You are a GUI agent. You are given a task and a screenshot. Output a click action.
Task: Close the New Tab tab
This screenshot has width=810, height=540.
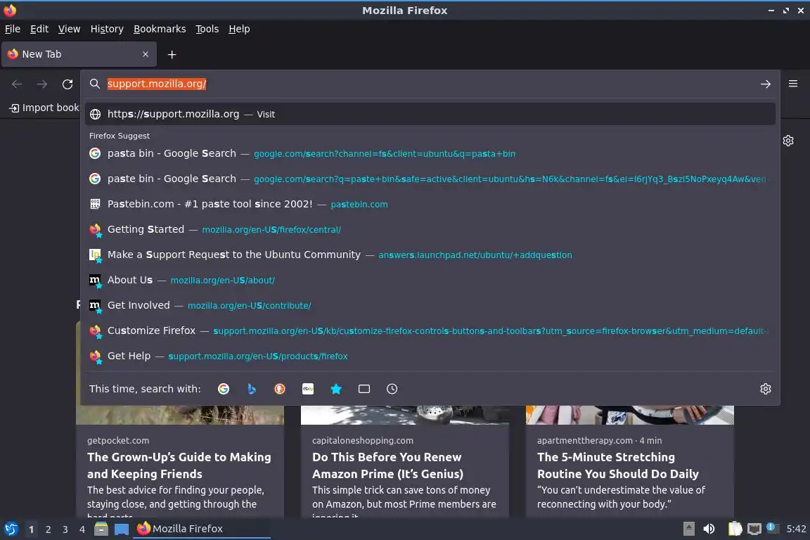click(x=145, y=54)
